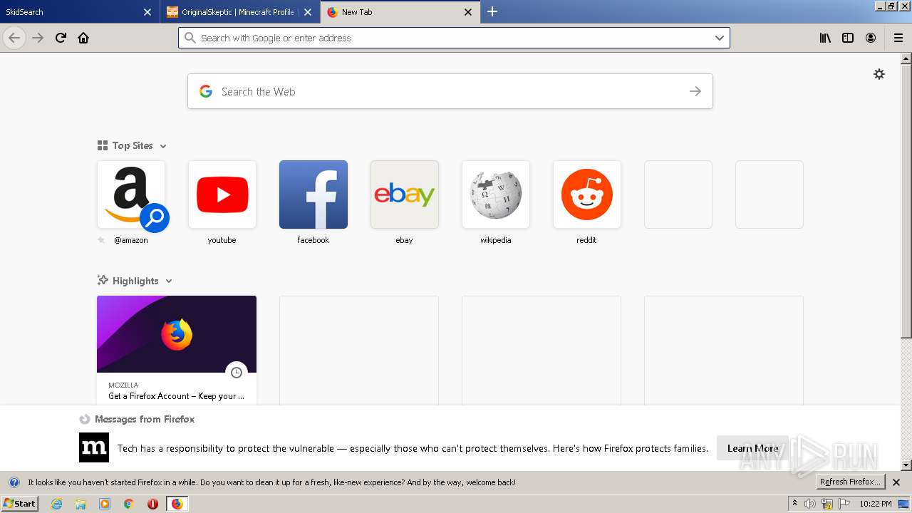Viewport: 912px width, 513px height.
Task: Open Windows Explorer folder in taskbar
Action: tap(81, 504)
